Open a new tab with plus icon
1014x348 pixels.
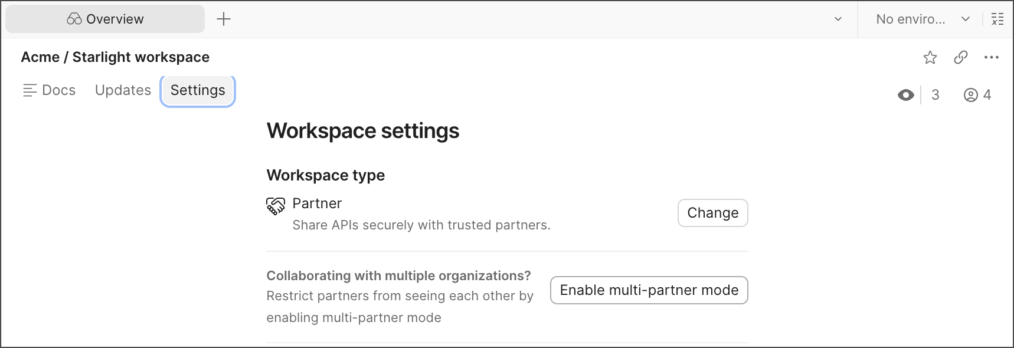224,19
